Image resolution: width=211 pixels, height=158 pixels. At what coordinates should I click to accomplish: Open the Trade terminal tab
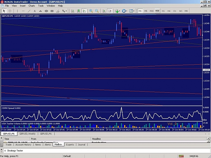coord(8,145)
